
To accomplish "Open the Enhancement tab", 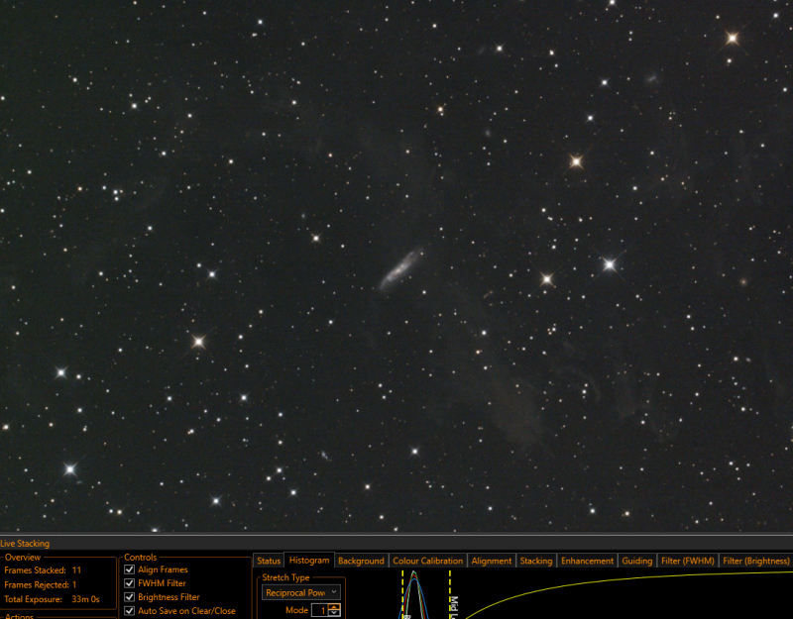I will [x=587, y=561].
